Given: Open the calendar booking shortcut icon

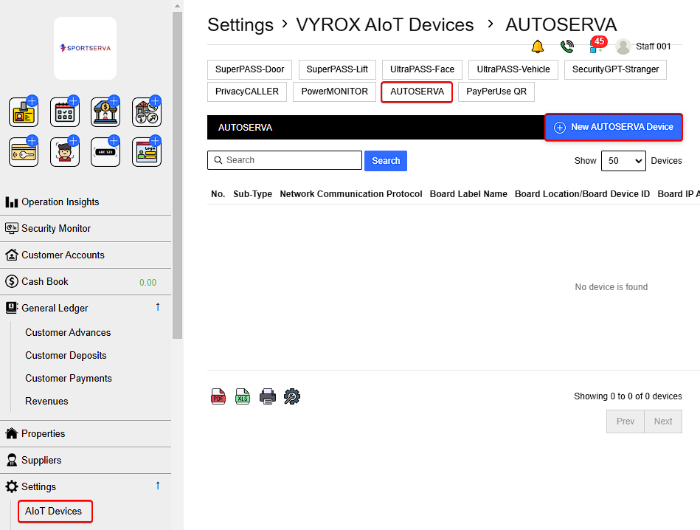Looking at the screenshot, I should pos(65,113).
